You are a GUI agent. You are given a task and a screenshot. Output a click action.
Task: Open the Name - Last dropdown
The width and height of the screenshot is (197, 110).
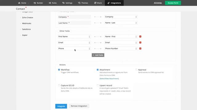pos(121,23)
